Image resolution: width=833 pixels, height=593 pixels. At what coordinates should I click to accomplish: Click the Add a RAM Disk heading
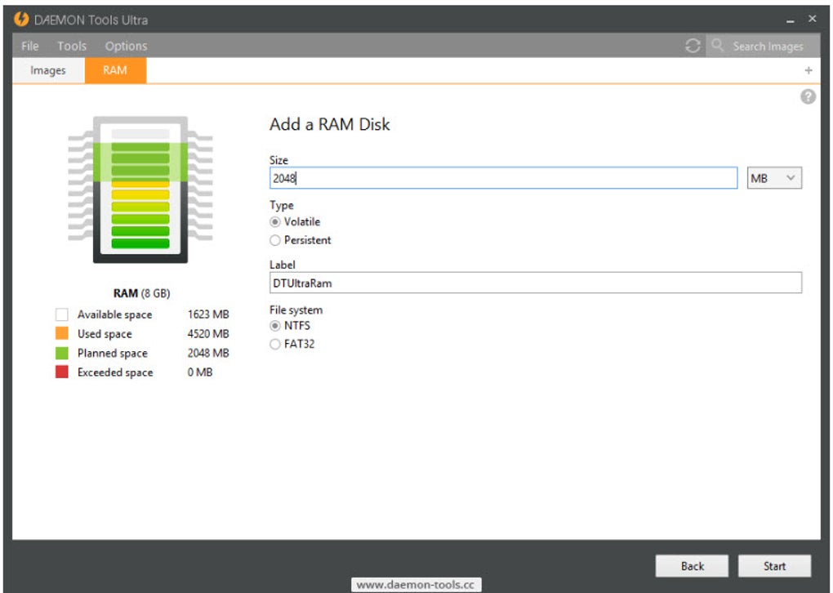(329, 124)
